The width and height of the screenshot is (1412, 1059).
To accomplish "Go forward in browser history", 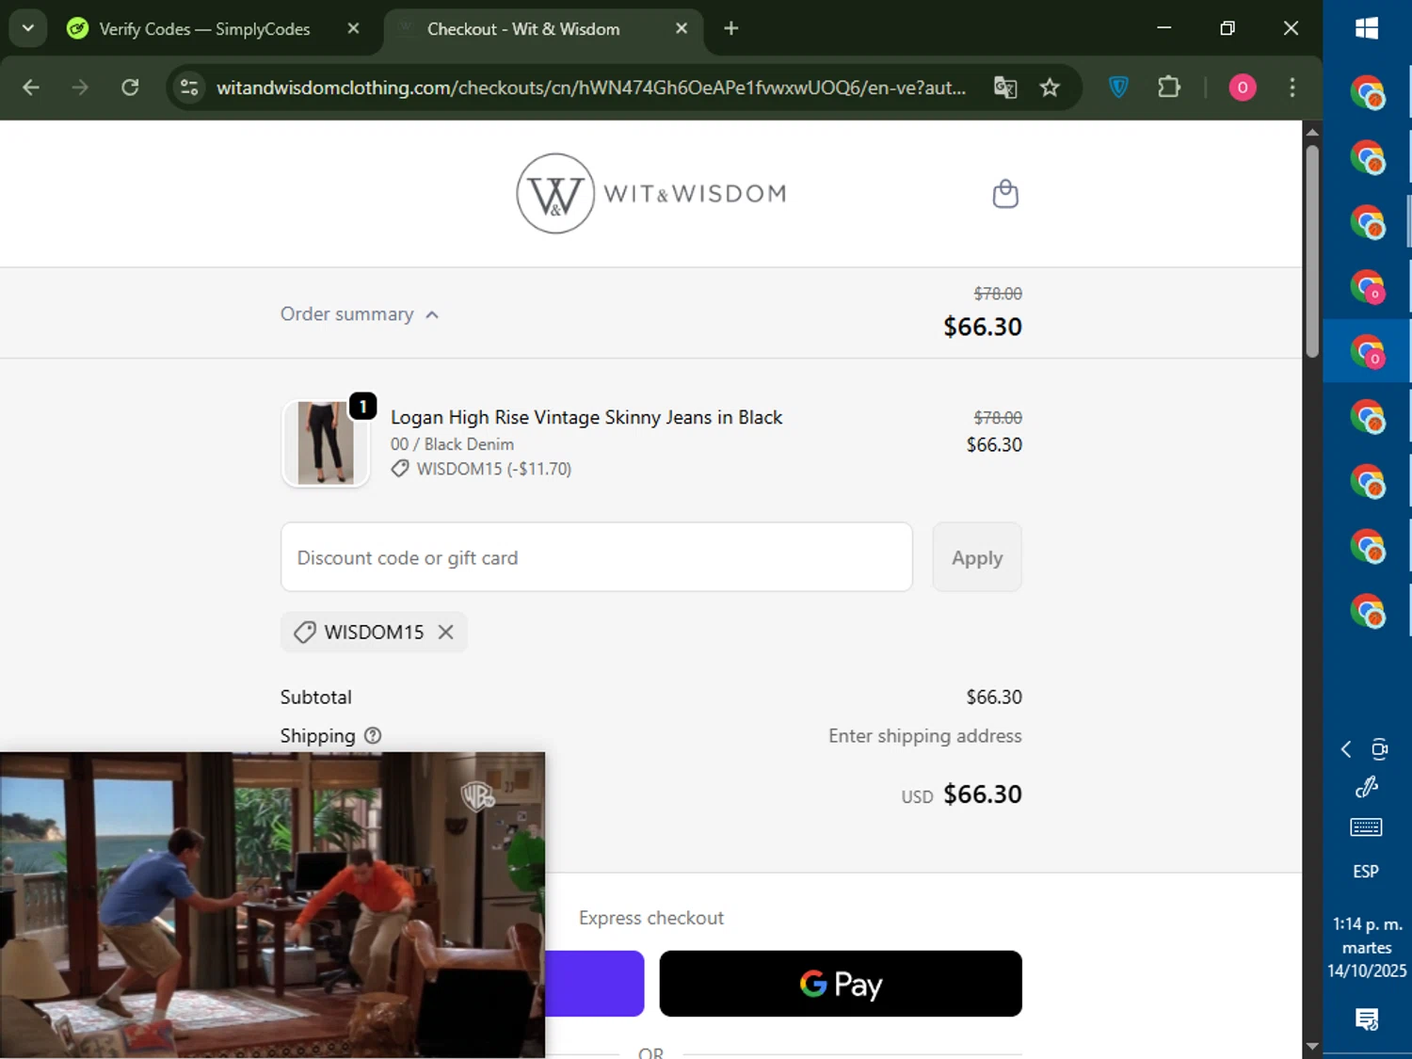I will [80, 88].
